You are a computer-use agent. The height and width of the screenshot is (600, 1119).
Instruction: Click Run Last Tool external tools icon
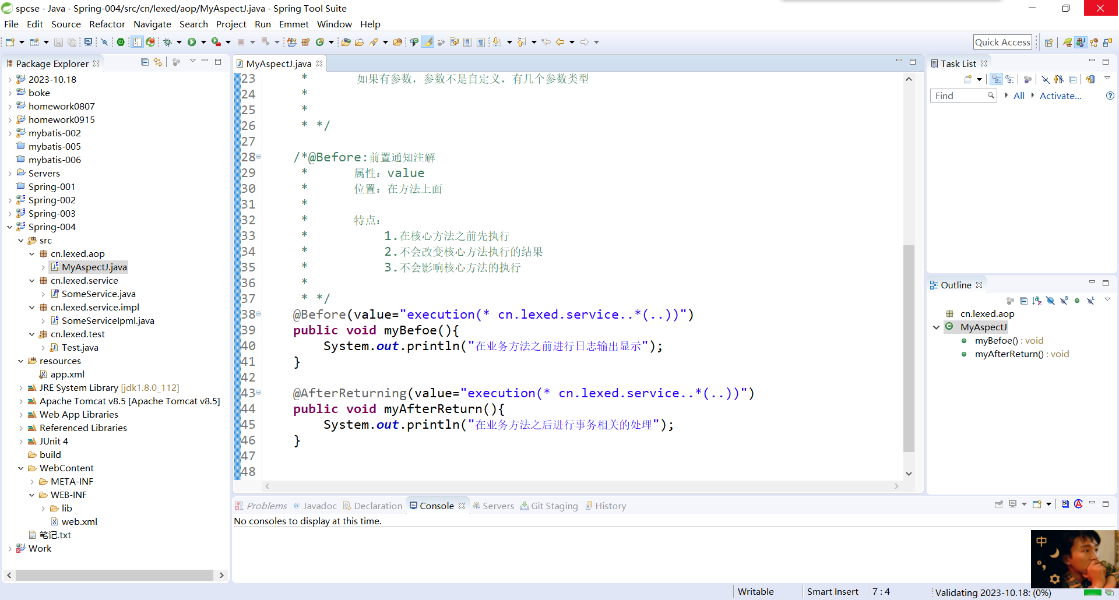[x=216, y=42]
